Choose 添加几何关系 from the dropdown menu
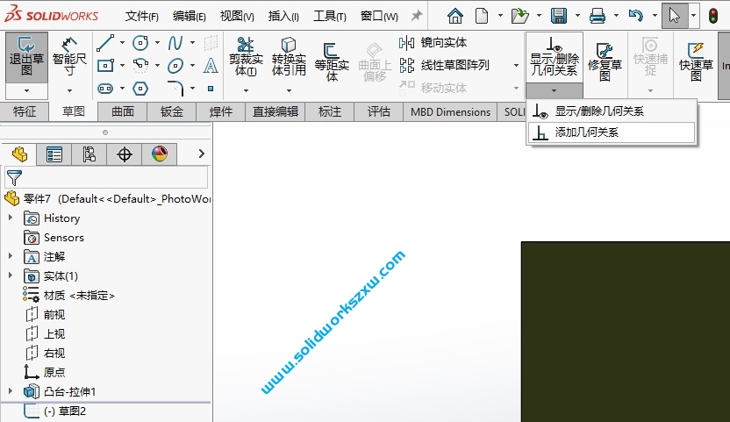Image resolution: width=730 pixels, height=422 pixels. click(586, 132)
